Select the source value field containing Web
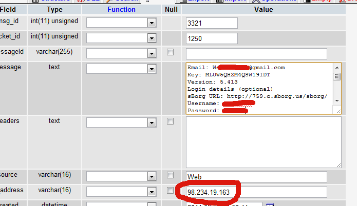This screenshot has height=206, width=357. 256,177
